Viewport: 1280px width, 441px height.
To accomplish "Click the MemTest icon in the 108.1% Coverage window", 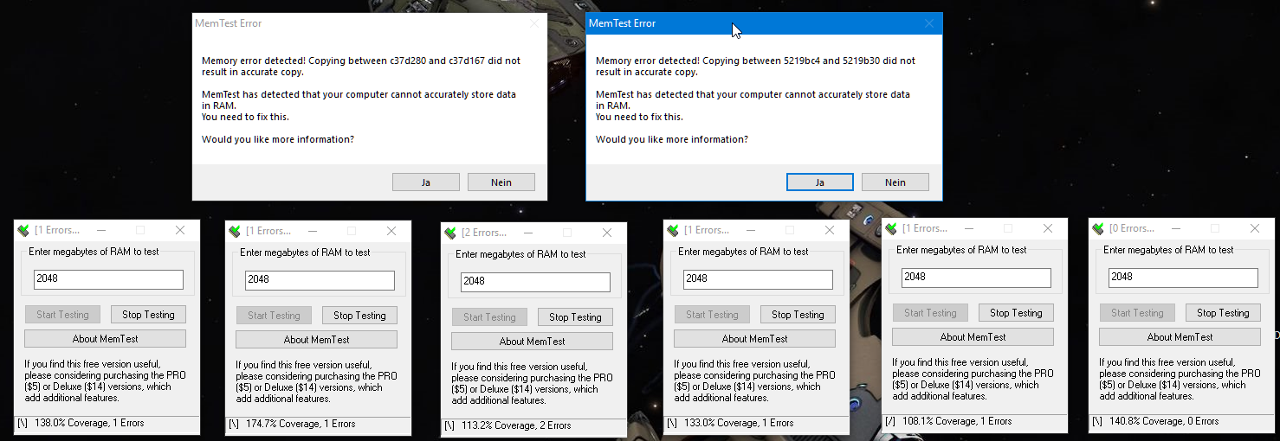I will (x=890, y=228).
